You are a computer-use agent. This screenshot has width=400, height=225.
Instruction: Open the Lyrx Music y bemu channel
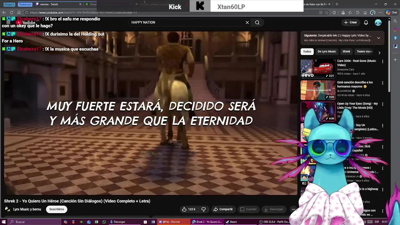[x=27, y=209]
